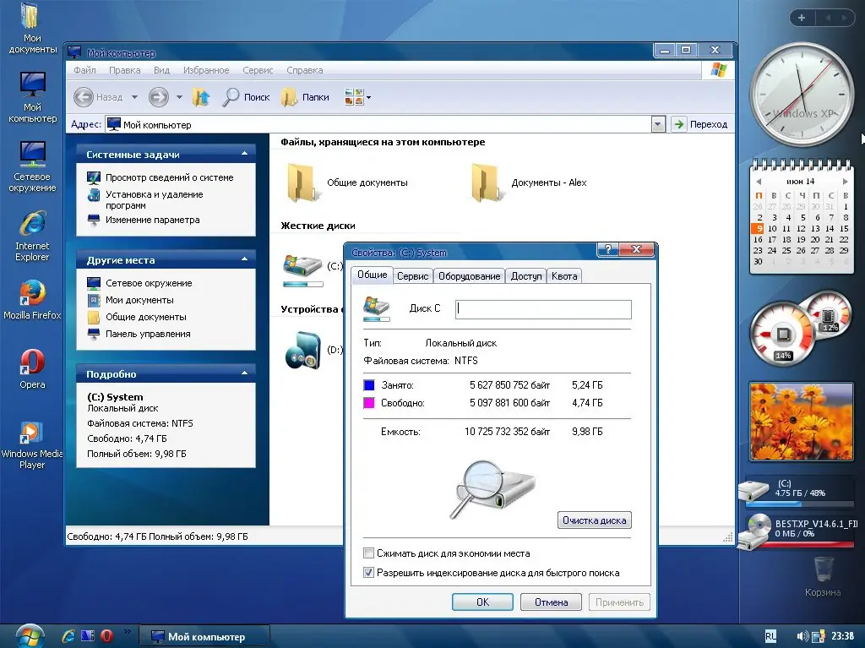Open Просмотр сведений о системе link
The width and height of the screenshot is (865, 648).
[x=169, y=177]
